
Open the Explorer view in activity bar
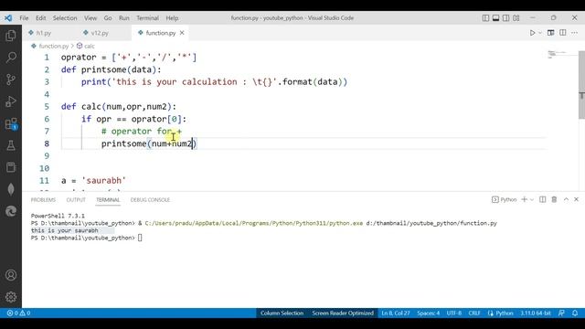11,36
